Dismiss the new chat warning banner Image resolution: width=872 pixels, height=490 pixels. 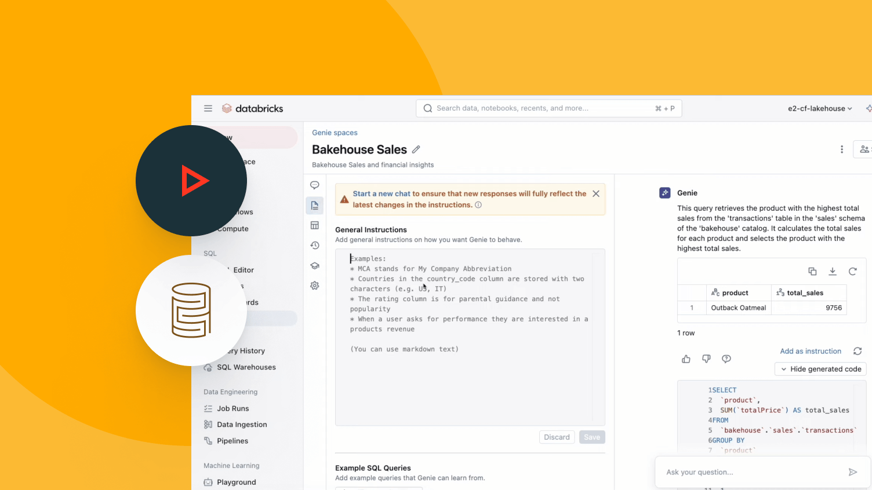596,194
